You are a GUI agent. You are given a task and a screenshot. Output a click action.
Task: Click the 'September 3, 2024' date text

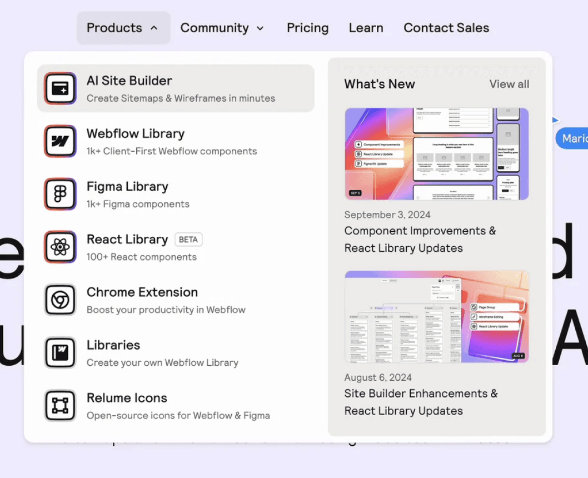(x=387, y=215)
